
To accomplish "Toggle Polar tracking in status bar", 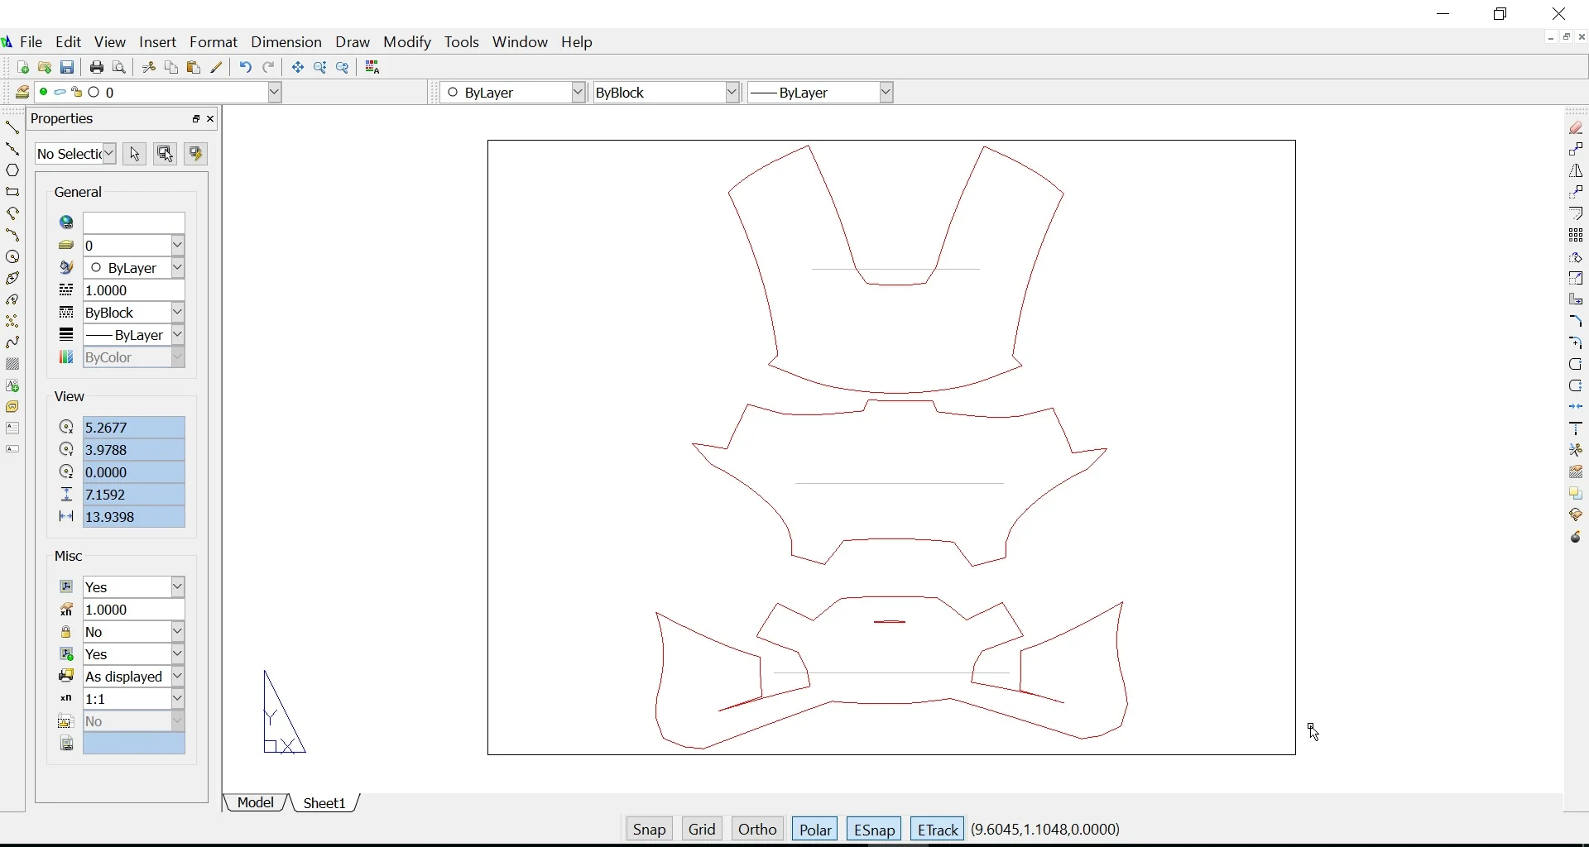I will (x=816, y=830).
